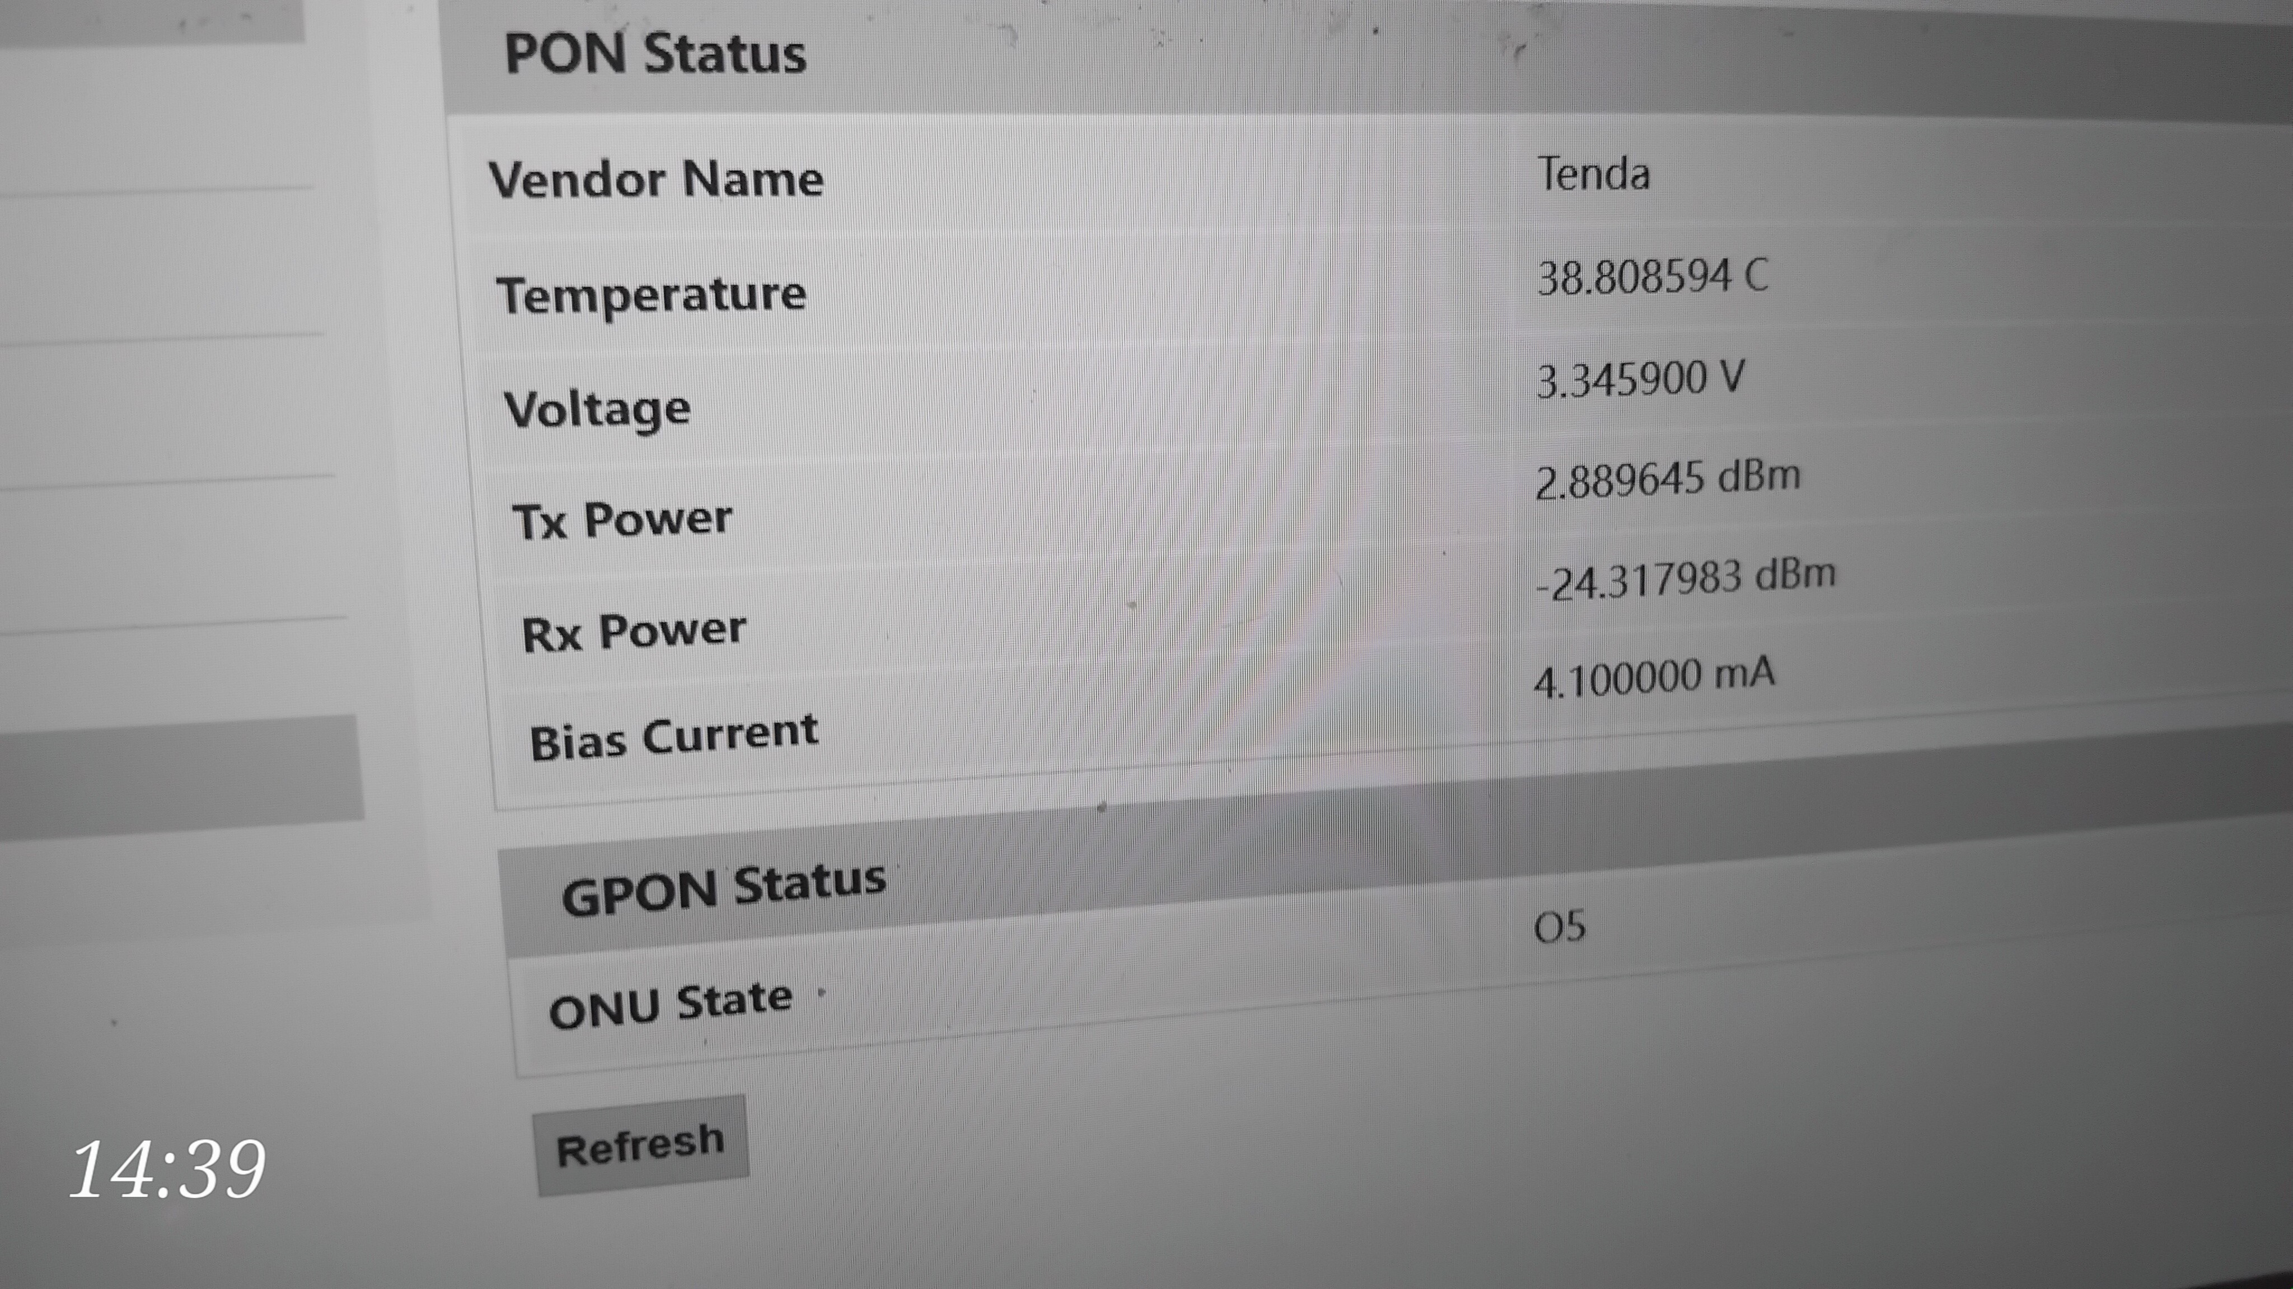2293x1289 pixels.
Task: Click the 2.889645 dBm Tx value
Action: point(1667,478)
